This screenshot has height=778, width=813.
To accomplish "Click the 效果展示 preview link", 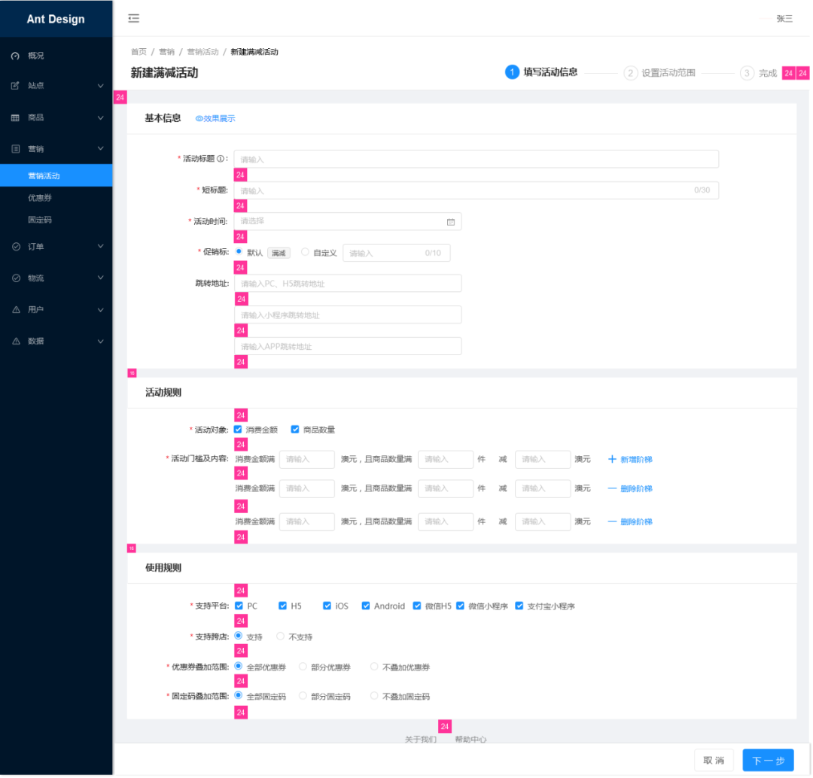I will (x=215, y=119).
